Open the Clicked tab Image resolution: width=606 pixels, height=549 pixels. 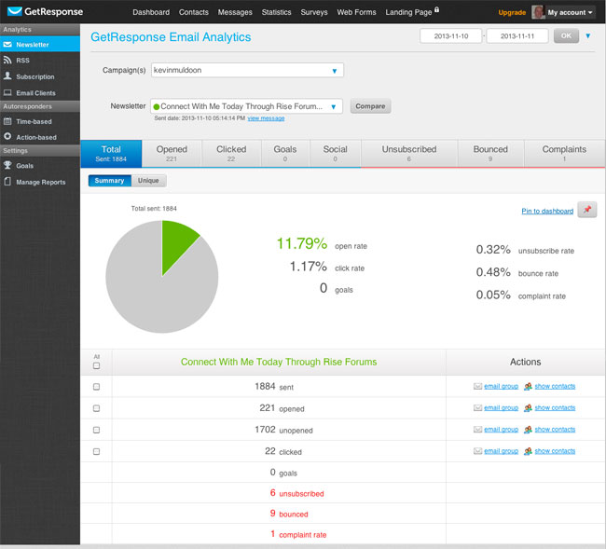click(x=231, y=154)
